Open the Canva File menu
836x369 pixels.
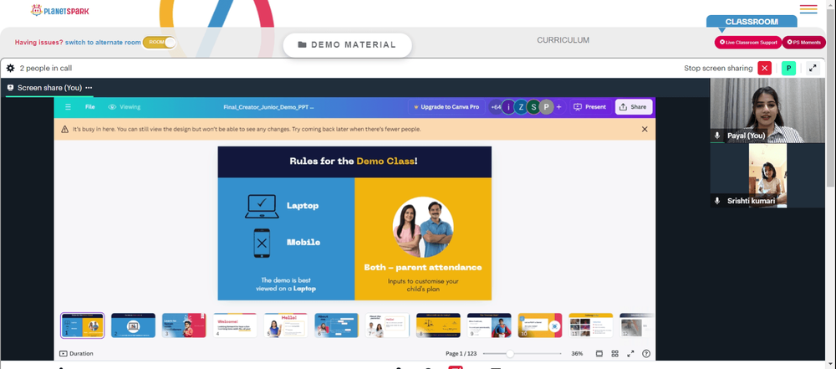[90, 107]
